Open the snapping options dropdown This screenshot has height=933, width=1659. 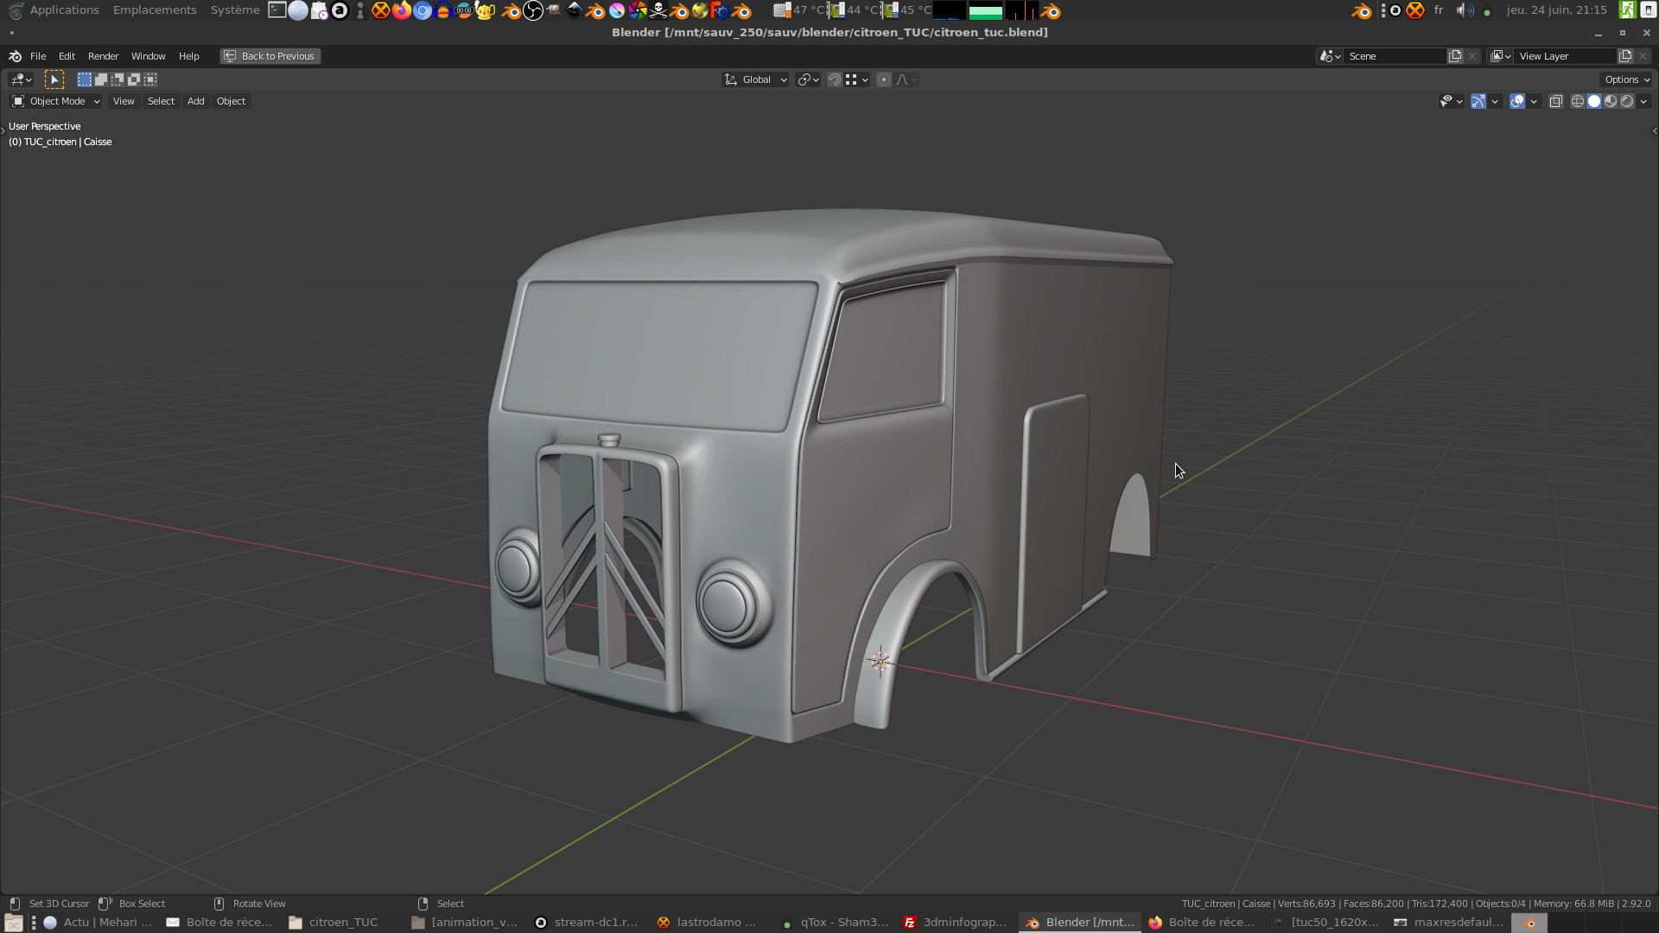point(857,79)
